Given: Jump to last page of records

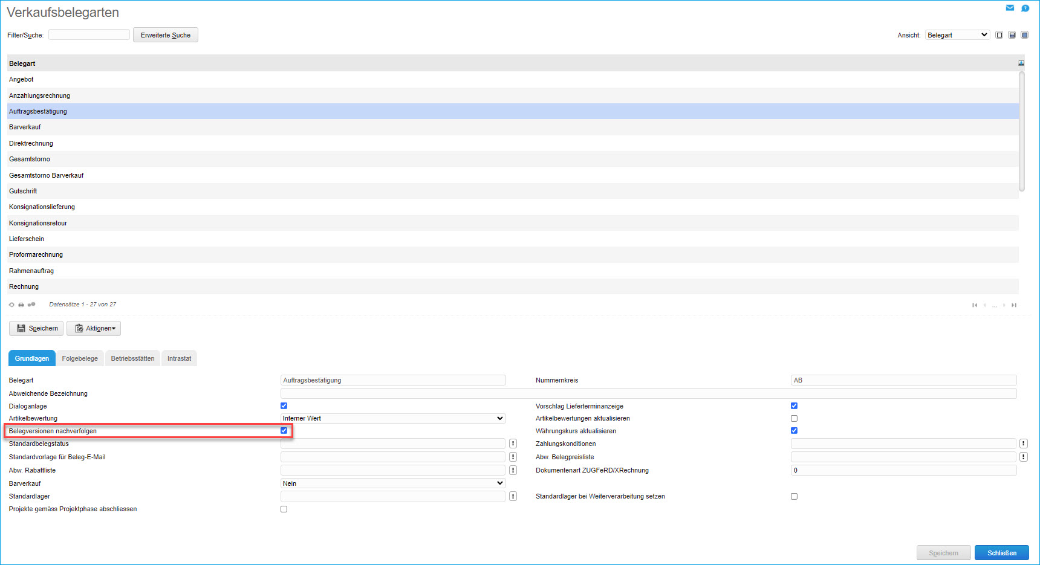Looking at the screenshot, I should coord(1014,305).
